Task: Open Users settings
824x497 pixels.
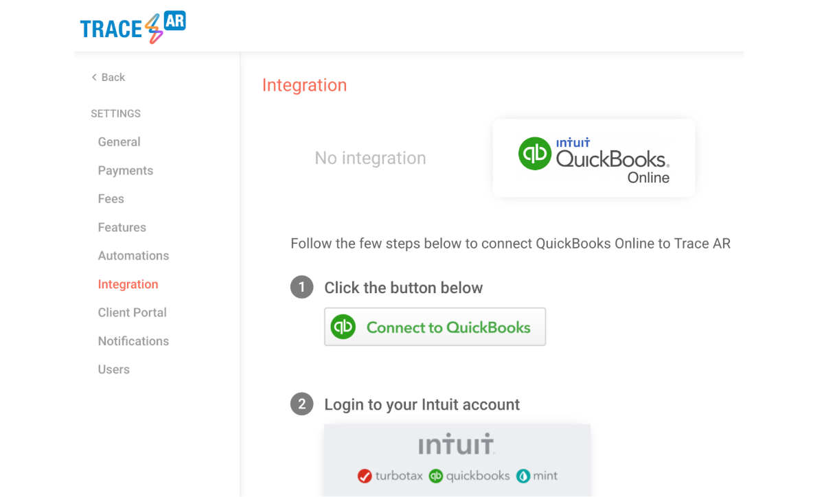Action: click(114, 369)
